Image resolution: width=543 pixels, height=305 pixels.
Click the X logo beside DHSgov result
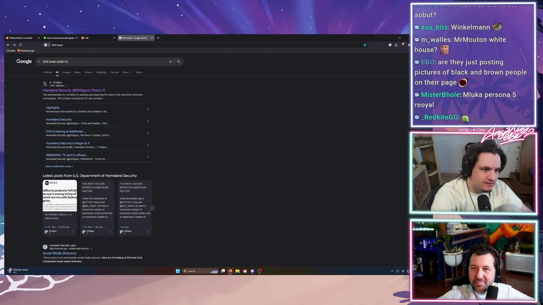coord(45,84)
